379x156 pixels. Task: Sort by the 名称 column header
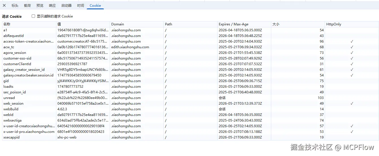click(29, 24)
